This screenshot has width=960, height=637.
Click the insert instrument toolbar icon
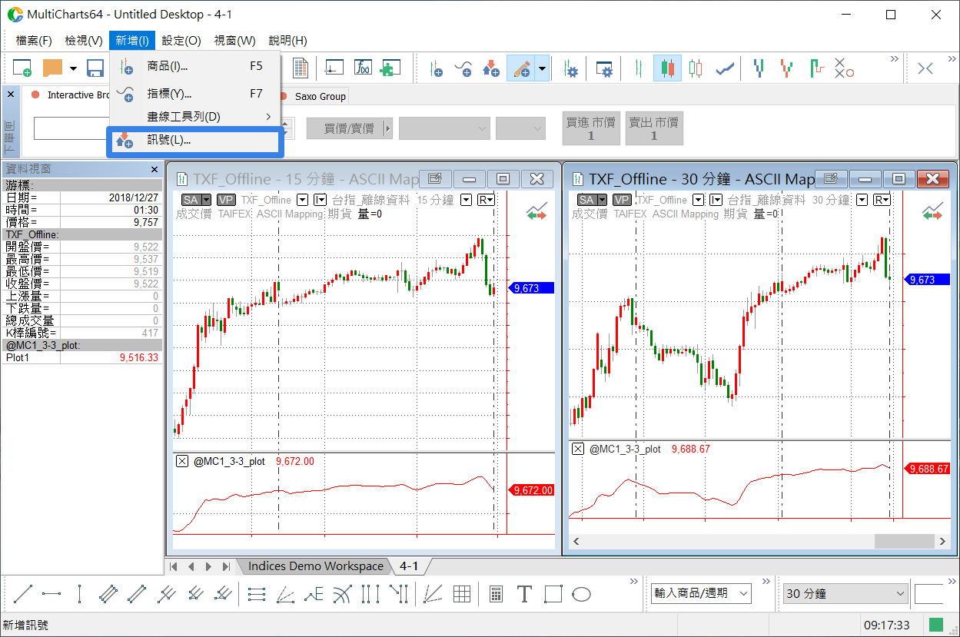(x=435, y=68)
